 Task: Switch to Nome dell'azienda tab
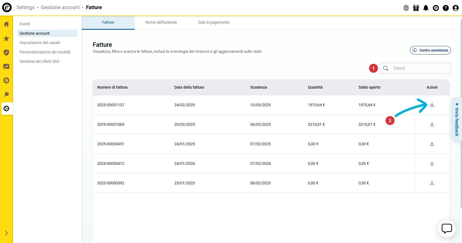(x=161, y=22)
